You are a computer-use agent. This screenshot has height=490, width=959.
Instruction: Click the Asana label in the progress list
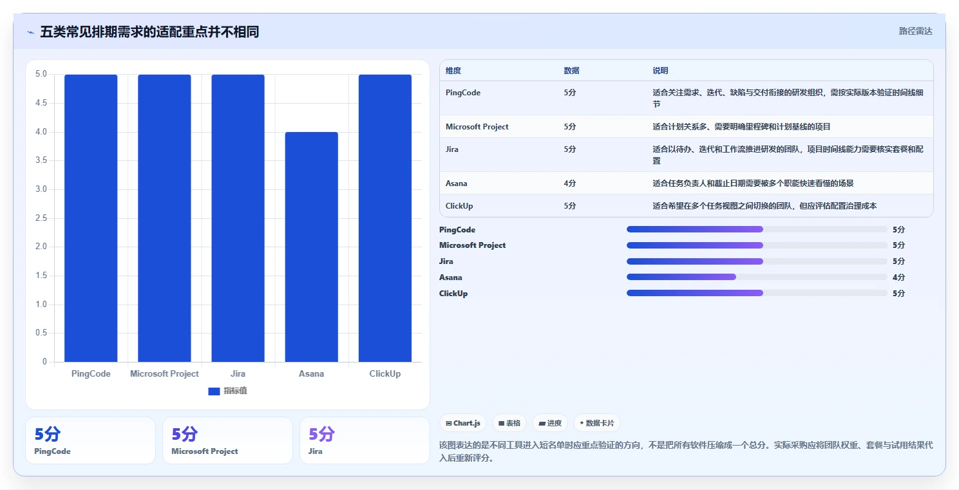click(x=451, y=278)
